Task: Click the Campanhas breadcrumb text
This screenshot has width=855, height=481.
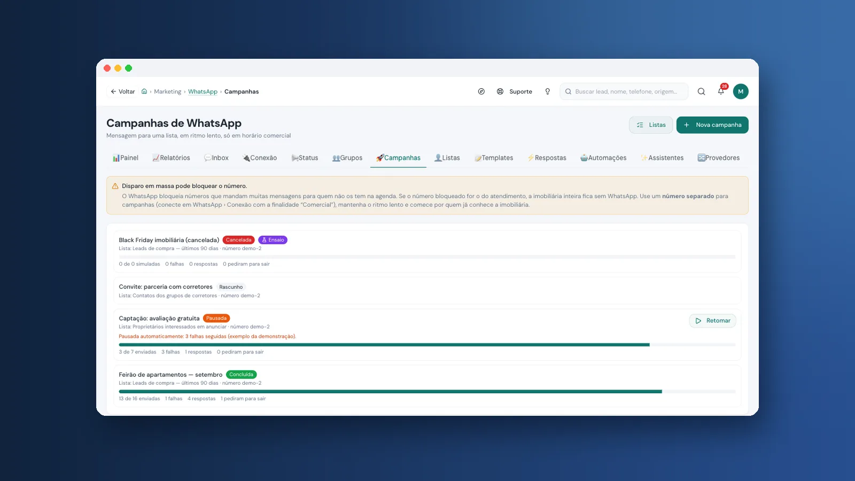Action: [242, 91]
